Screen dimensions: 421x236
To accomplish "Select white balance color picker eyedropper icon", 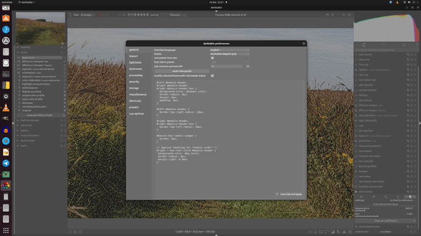I will 373,197.
